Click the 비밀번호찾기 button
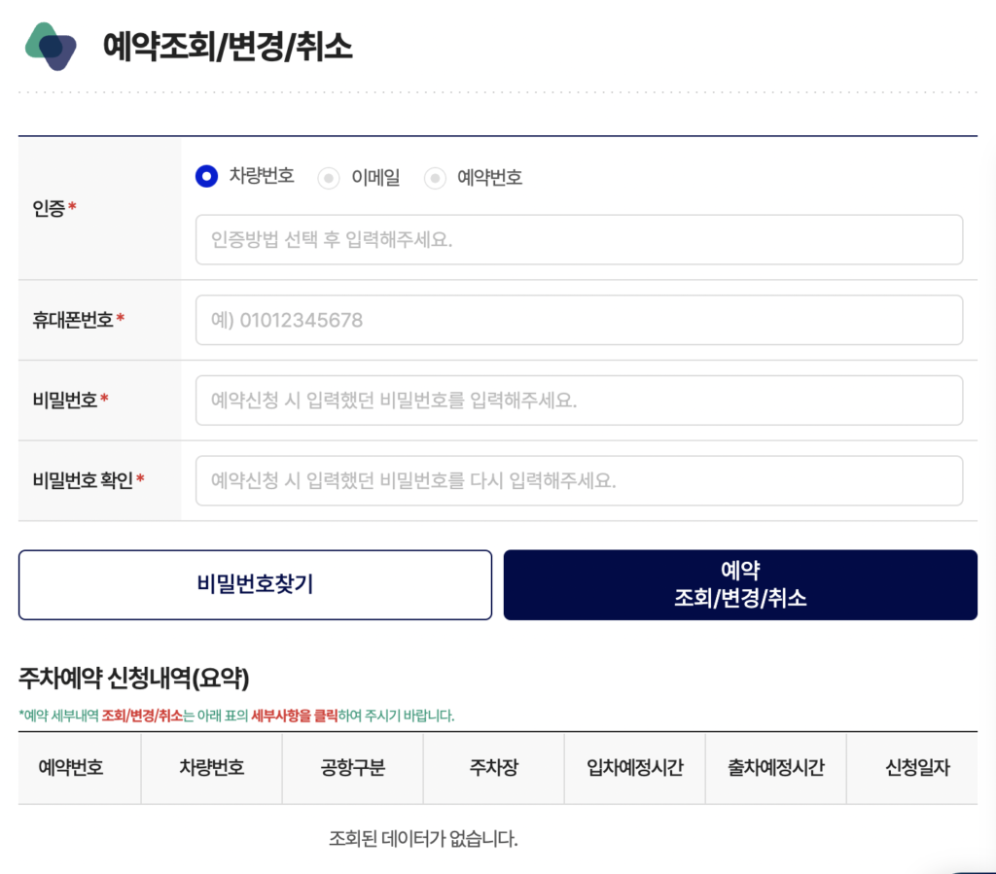This screenshot has height=874, width=996. [256, 584]
